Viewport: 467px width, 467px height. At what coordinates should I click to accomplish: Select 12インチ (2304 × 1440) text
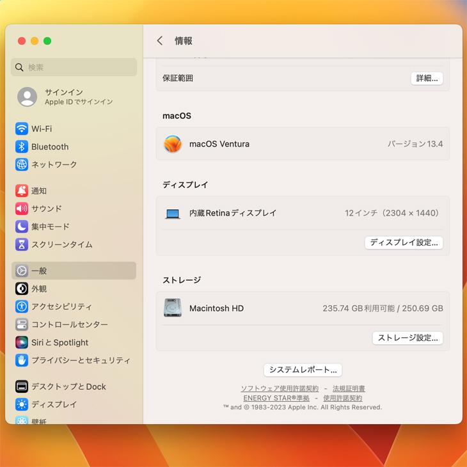pyautogui.click(x=392, y=213)
